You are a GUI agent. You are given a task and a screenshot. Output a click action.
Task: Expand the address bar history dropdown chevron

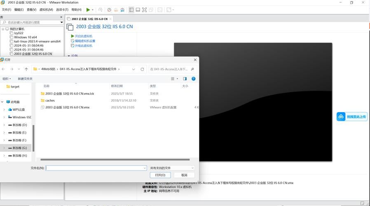point(133,69)
